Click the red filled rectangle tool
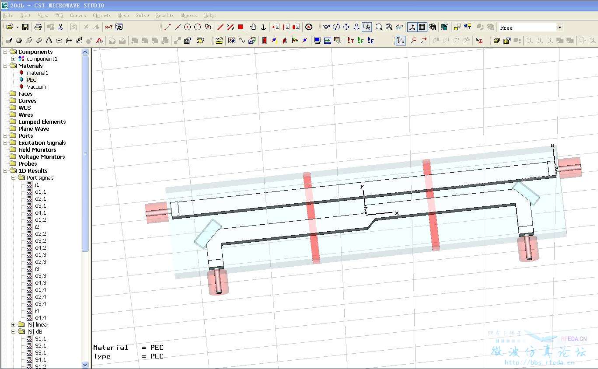This screenshot has height=369, width=598. (241, 27)
